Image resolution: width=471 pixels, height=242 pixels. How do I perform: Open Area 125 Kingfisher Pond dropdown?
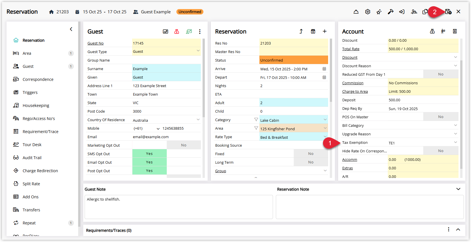tap(325, 128)
